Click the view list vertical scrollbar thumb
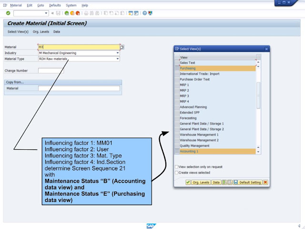This screenshot has height=229, width=305. tap(258, 95)
